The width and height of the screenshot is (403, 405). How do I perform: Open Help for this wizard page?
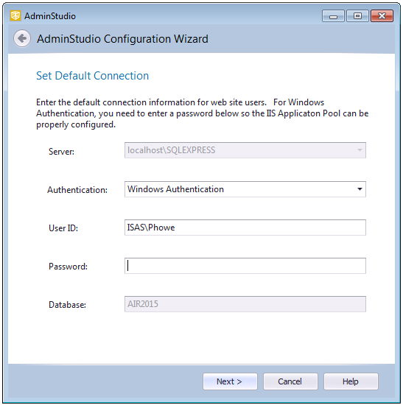tap(351, 381)
